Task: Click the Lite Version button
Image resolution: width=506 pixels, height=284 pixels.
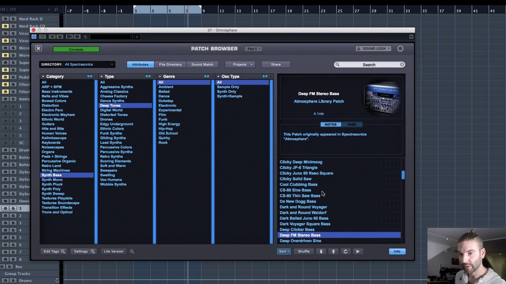Action: 114,251
